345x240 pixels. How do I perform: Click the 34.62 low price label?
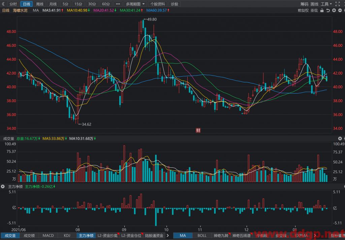coord(87,124)
